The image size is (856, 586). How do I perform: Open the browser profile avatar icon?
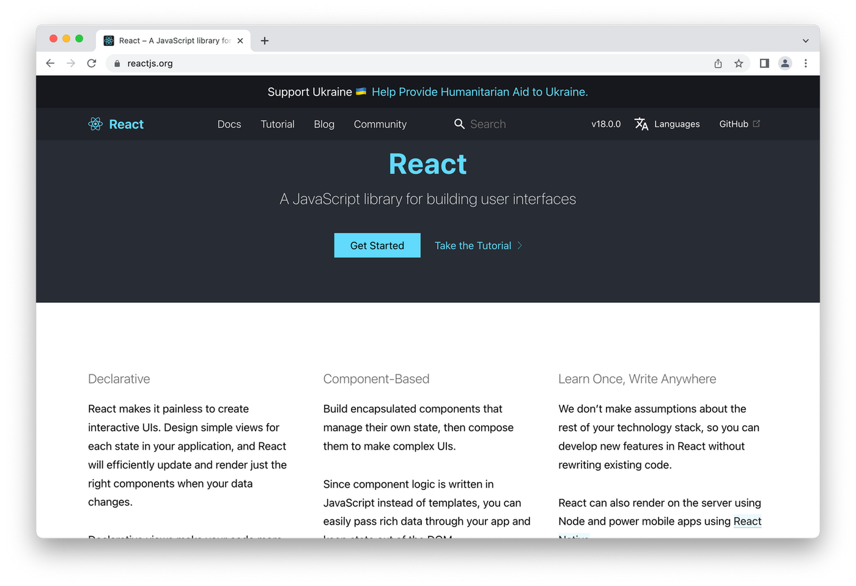[x=785, y=63]
